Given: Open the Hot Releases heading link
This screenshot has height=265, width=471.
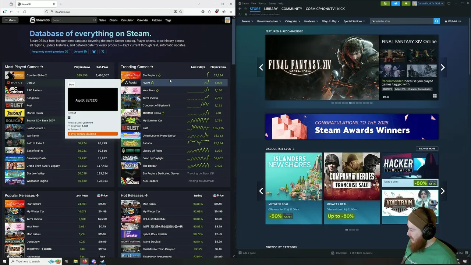Looking at the screenshot, I should 134,195.
